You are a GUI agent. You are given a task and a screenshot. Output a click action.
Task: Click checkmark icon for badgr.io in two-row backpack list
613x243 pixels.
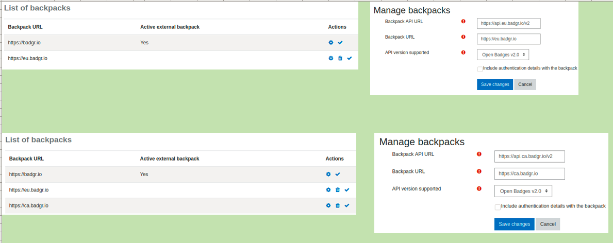click(x=340, y=43)
